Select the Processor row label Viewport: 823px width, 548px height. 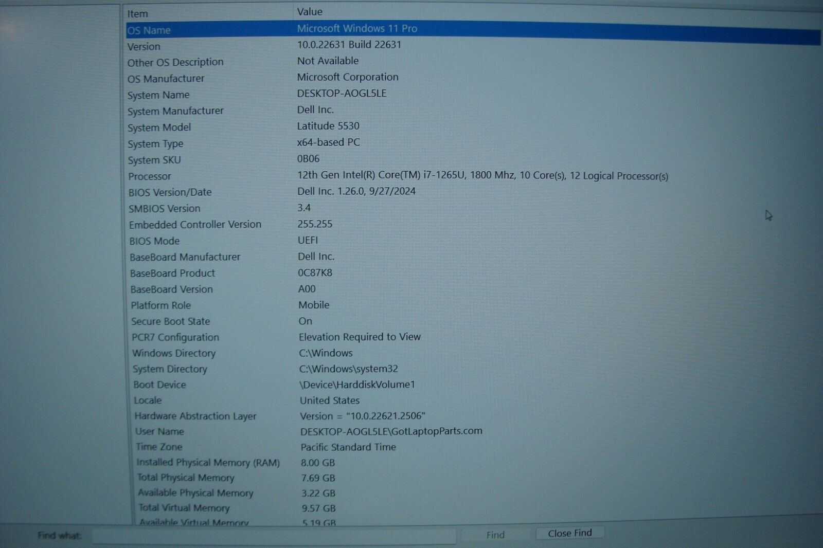(150, 176)
